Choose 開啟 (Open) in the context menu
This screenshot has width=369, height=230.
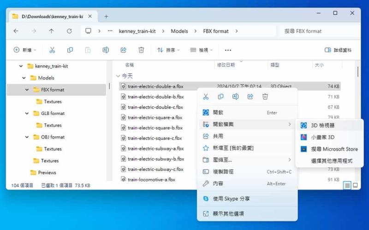tap(247, 112)
